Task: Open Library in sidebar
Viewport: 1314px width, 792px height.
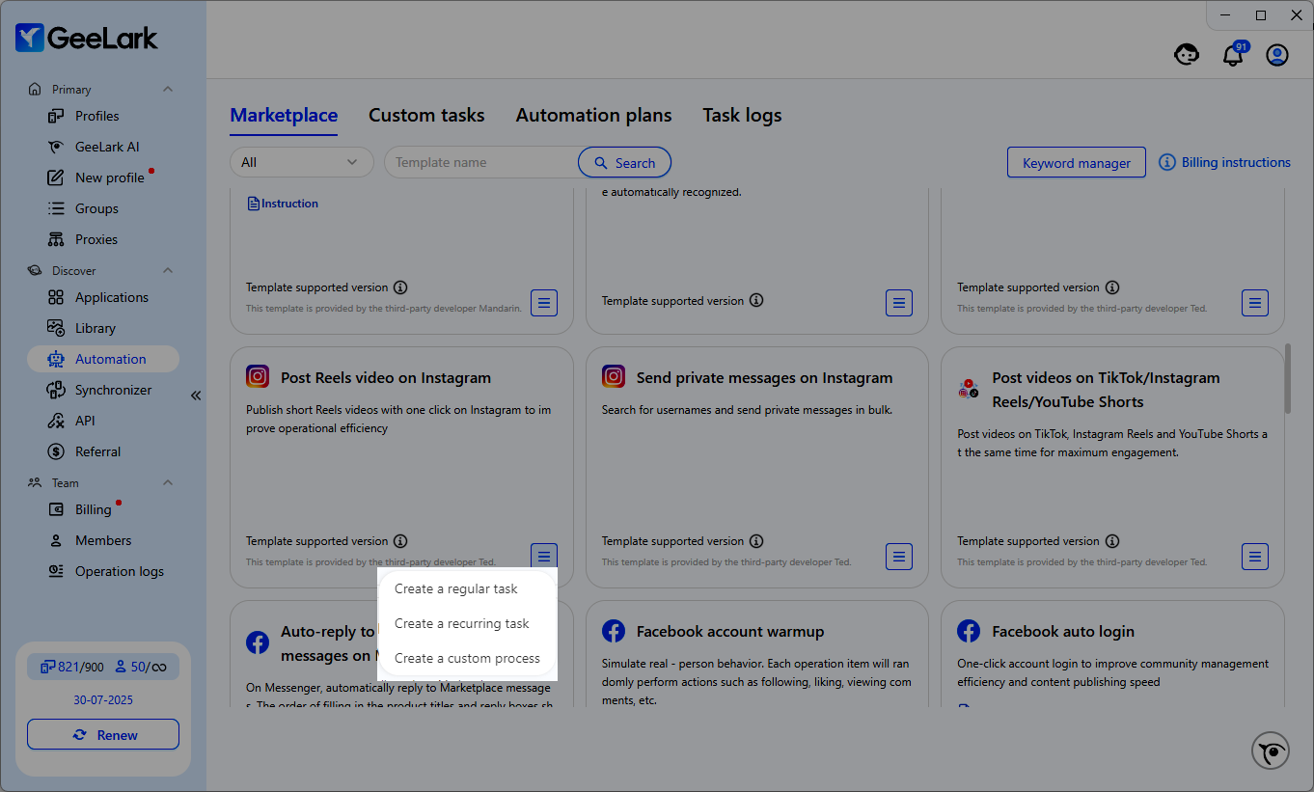Action: [x=95, y=328]
